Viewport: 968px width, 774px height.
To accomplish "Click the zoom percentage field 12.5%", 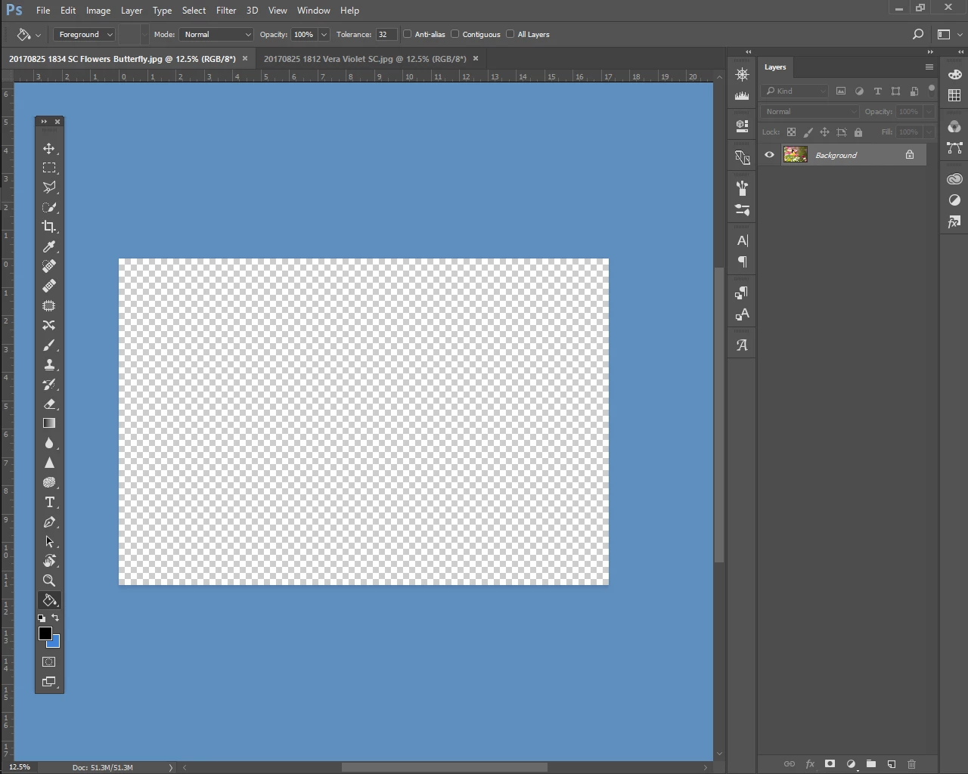I will (x=20, y=767).
